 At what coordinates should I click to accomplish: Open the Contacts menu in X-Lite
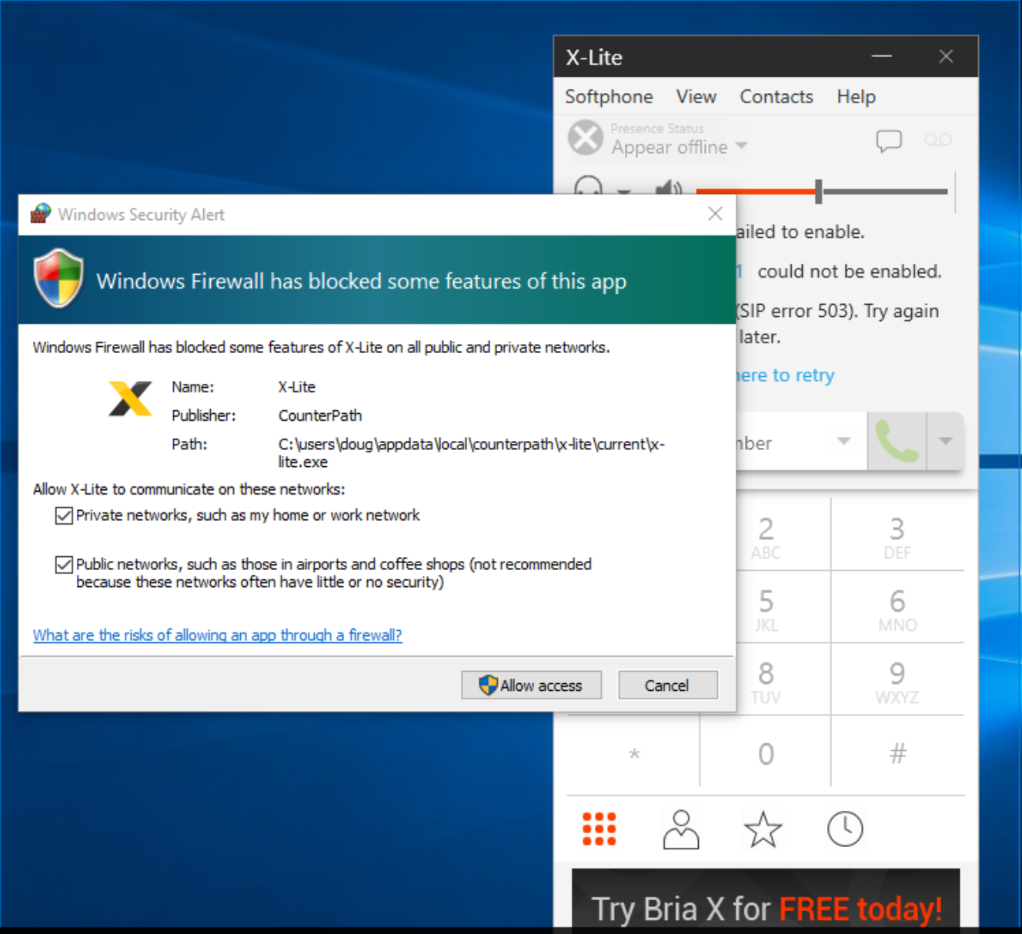[776, 96]
